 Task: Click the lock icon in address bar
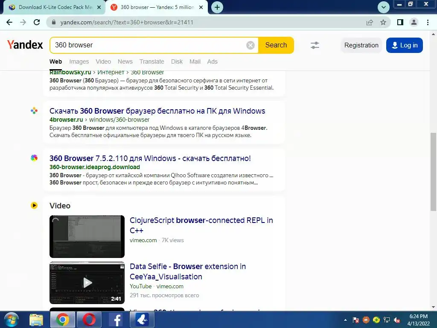(x=54, y=22)
